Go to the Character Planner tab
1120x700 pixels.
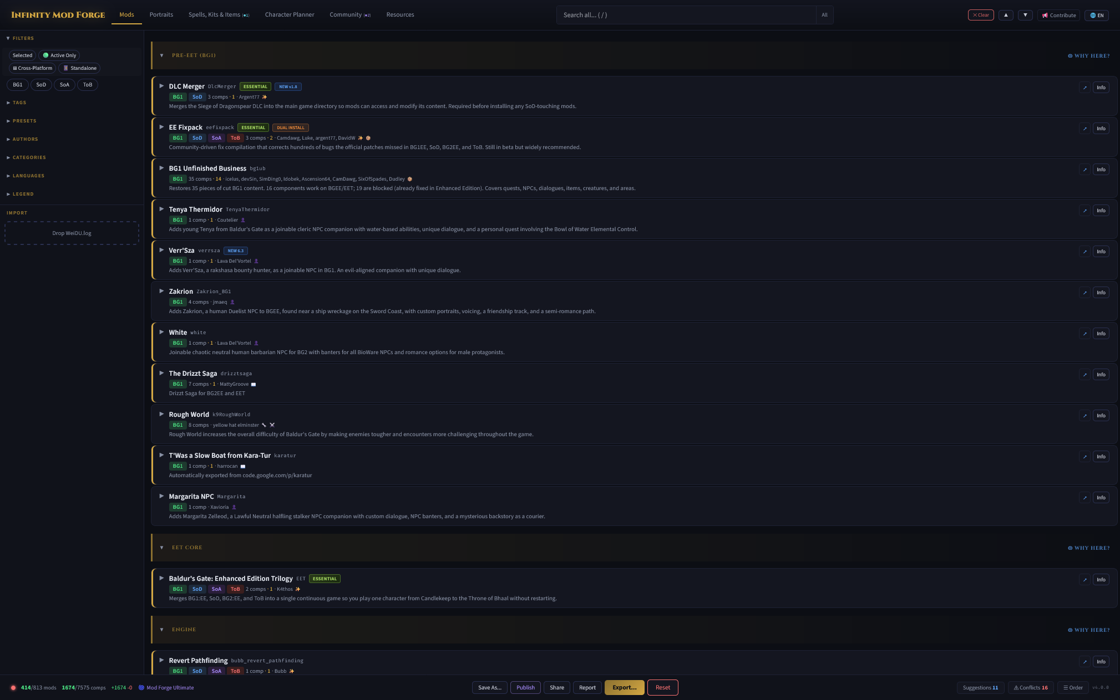point(290,15)
